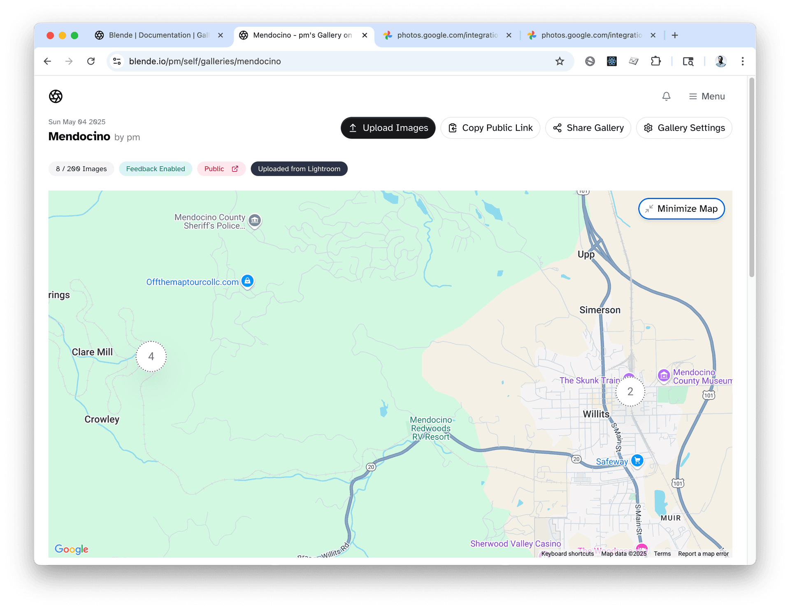Expand the cluster of 4 photos
The height and width of the screenshot is (610, 790).
pyautogui.click(x=151, y=356)
